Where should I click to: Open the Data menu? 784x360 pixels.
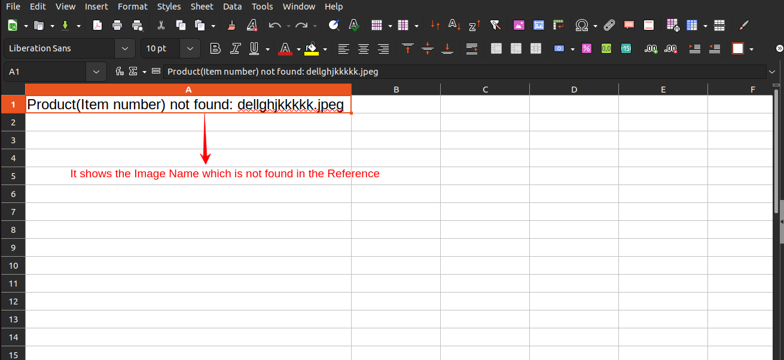coord(232,7)
